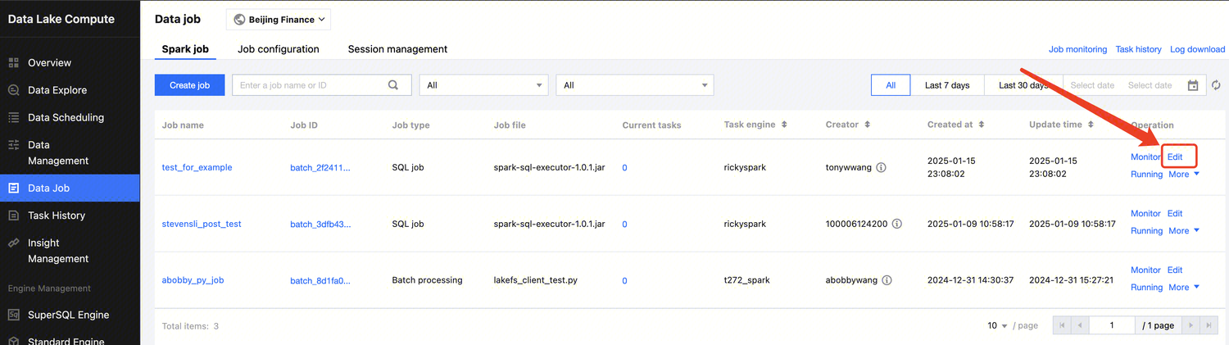Click info icon next to abobbywang
The image size is (1229, 345).
[x=887, y=280]
